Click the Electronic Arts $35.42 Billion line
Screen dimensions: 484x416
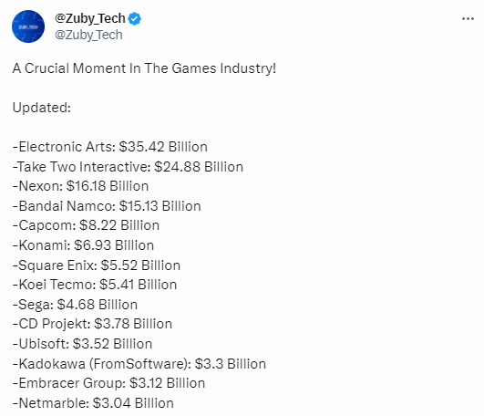(x=110, y=147)
